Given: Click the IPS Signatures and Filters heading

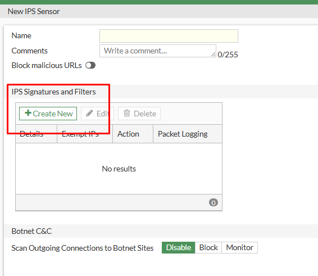Looking at the screenshot, I should point(53,92).
